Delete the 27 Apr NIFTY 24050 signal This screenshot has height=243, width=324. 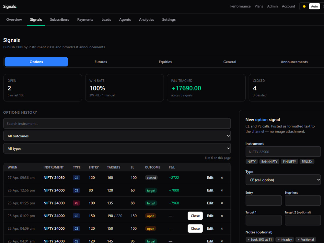coord(222,178)
